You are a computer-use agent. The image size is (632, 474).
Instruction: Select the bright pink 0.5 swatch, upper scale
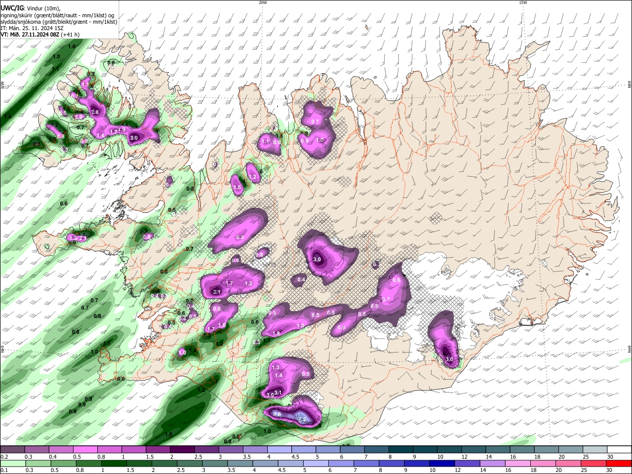[85, 450]
